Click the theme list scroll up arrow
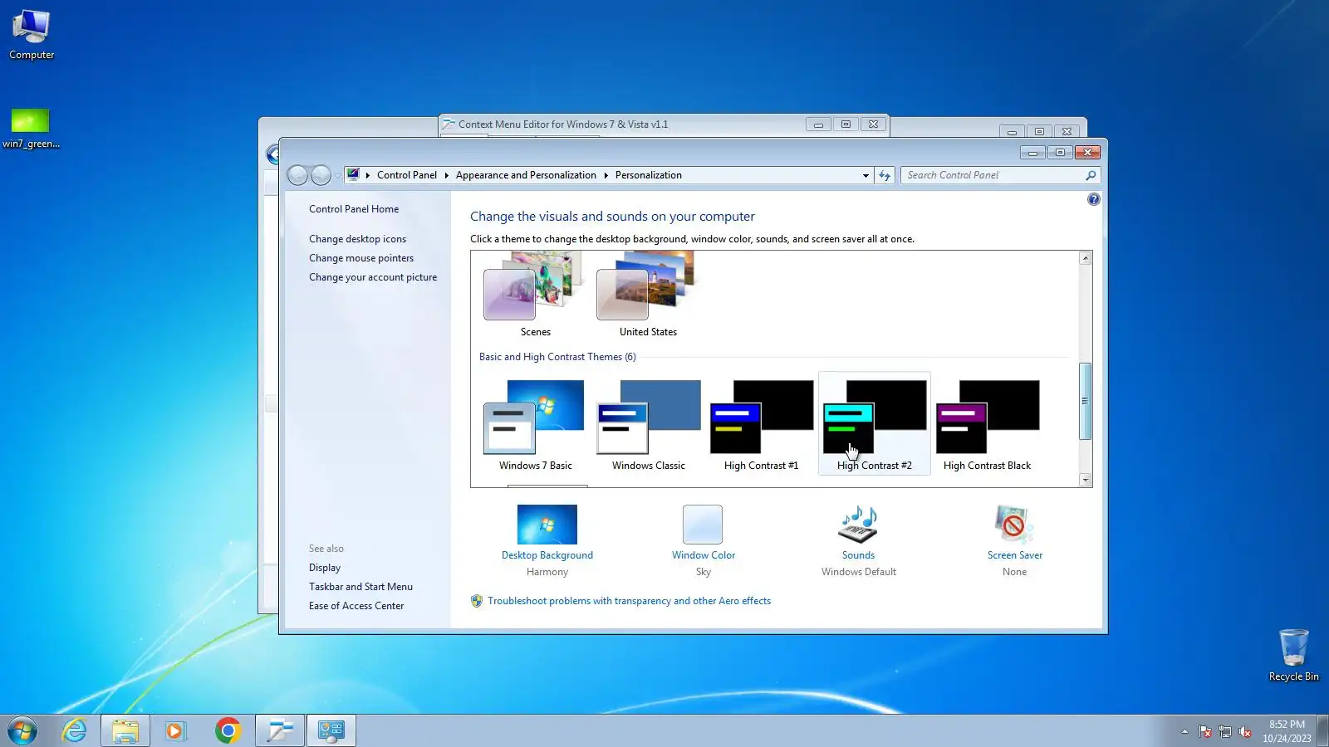Image resolution: width=1329 pixels, height=747 pixels. 1085,258
